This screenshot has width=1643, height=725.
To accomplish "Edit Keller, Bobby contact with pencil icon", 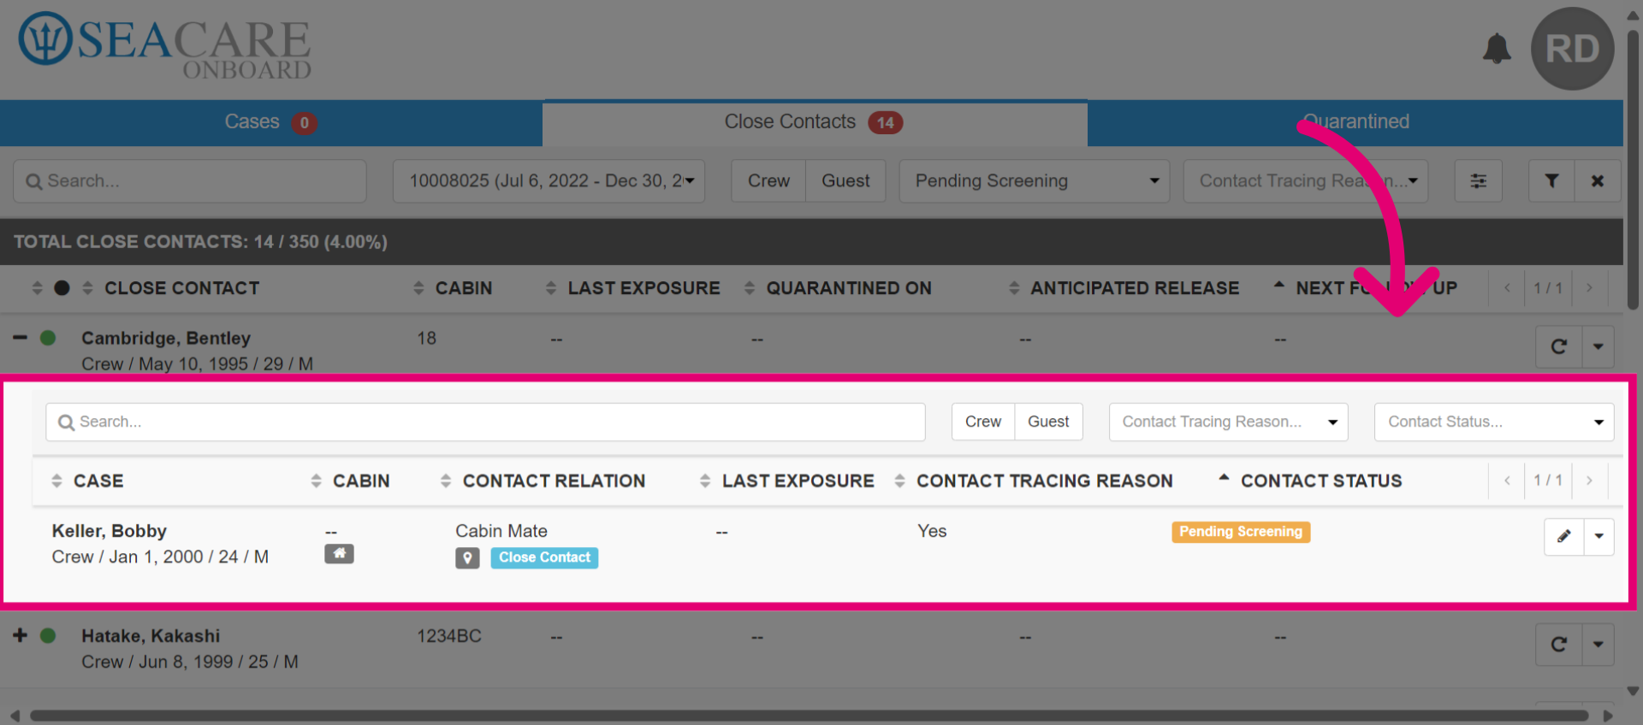I will [1564, 536].
